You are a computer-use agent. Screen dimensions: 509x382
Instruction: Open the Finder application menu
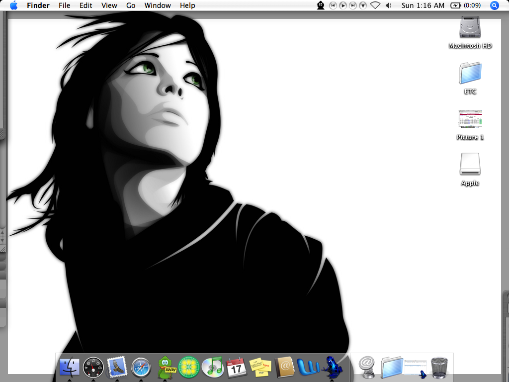pos(38,5)
